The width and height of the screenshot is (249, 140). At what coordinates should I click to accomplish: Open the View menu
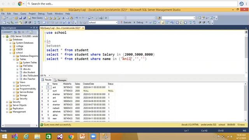click(x=16, y=14)
